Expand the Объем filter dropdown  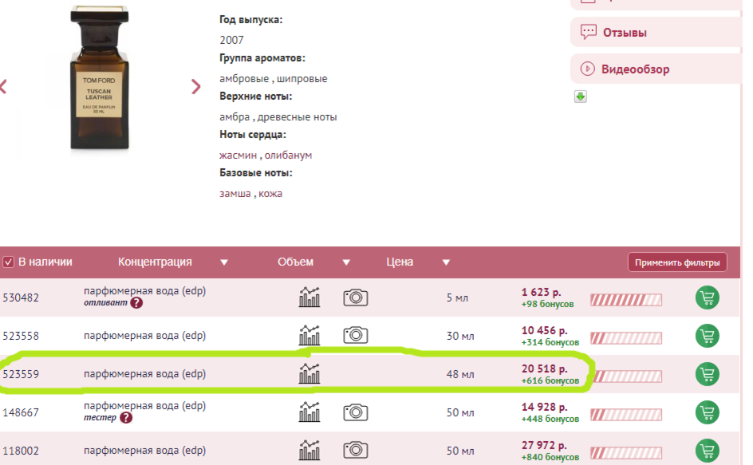tap(346, 262)
